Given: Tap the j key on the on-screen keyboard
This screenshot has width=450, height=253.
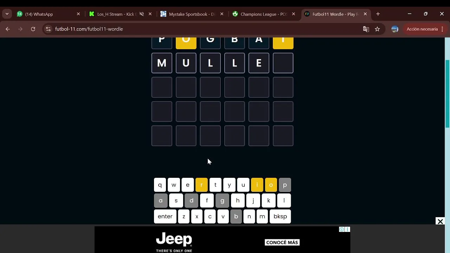Looking at the screenshot, I should pos(253,201).
